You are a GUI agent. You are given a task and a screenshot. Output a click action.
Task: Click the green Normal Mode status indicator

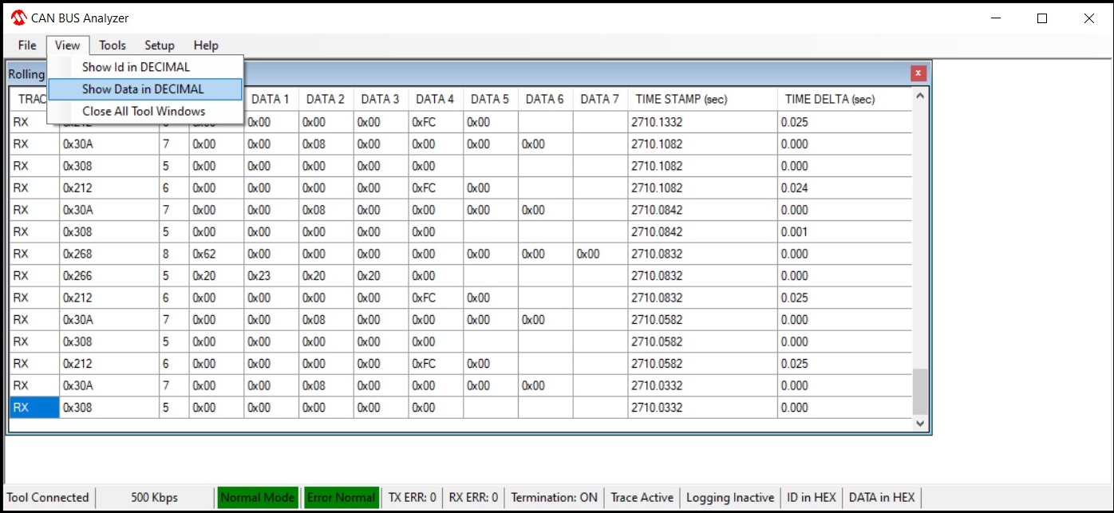coord(257,498)
